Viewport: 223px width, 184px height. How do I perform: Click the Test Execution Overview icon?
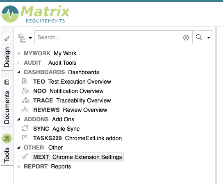(25, 81)
